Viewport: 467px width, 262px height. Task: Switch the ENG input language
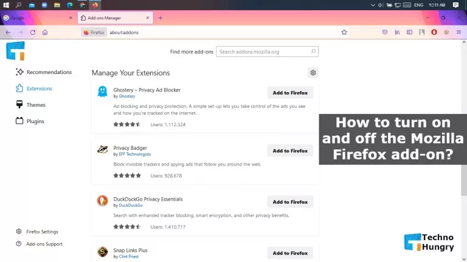tap(419, 5)
